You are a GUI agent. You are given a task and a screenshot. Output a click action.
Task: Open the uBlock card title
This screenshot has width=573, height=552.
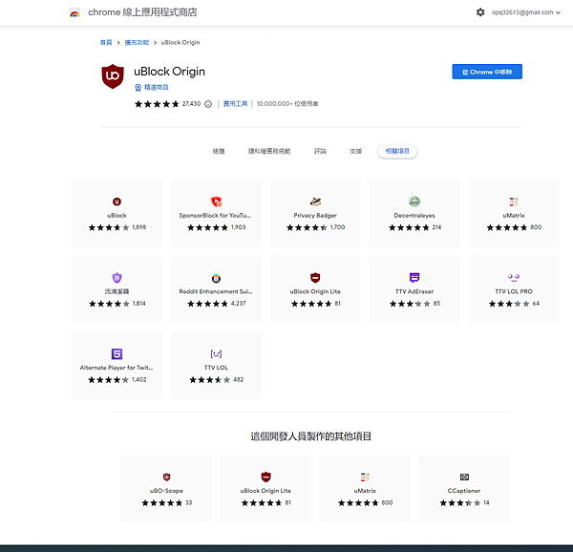pyautogui.click(x=117, y=216)
